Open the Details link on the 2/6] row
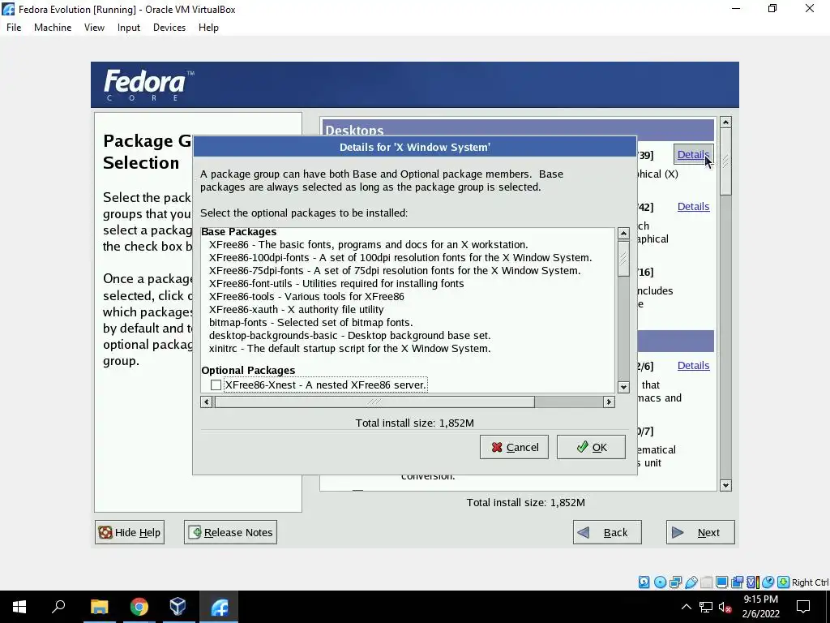 tap(694, 366)
